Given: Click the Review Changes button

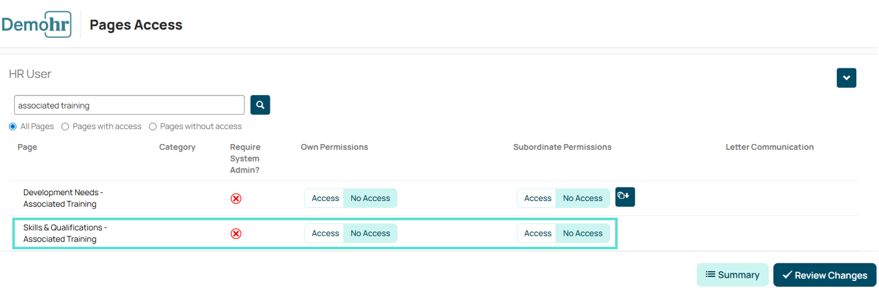Looking at the screenshot, I should coord(825,275).
